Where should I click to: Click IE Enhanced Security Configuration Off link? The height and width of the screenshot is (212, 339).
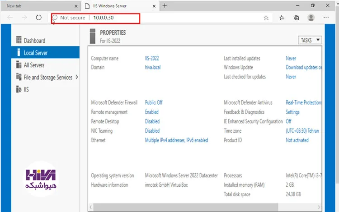click(x=289, y=121)
